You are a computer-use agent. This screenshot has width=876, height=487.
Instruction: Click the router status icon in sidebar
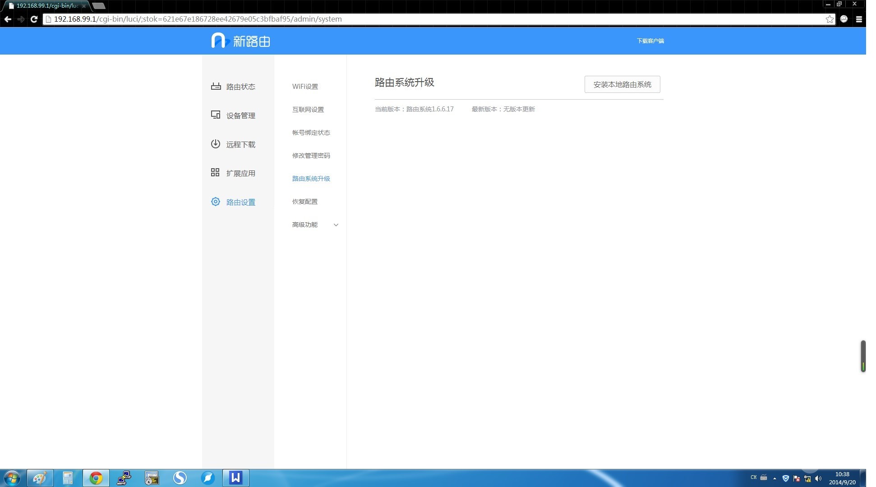216,86
